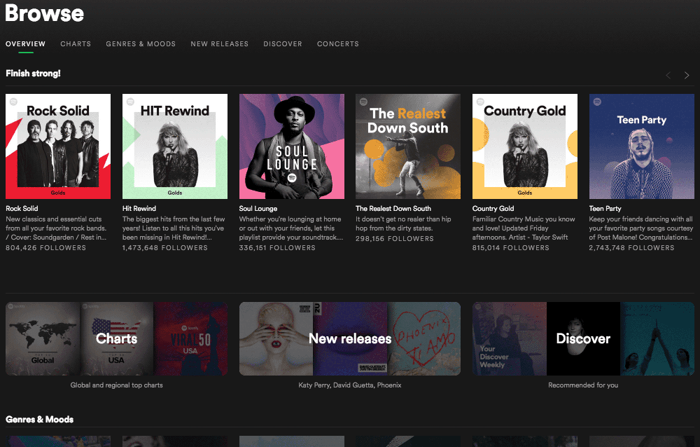
Task: Switch to the Concerts tab
Action: [338, 43]
